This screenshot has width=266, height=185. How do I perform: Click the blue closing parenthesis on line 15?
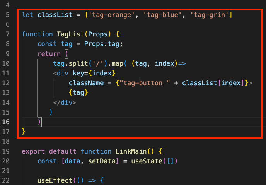(51, 112)
